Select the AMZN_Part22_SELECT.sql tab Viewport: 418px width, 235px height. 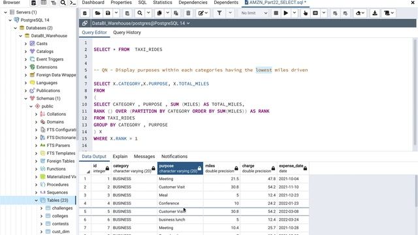point(276,3)
